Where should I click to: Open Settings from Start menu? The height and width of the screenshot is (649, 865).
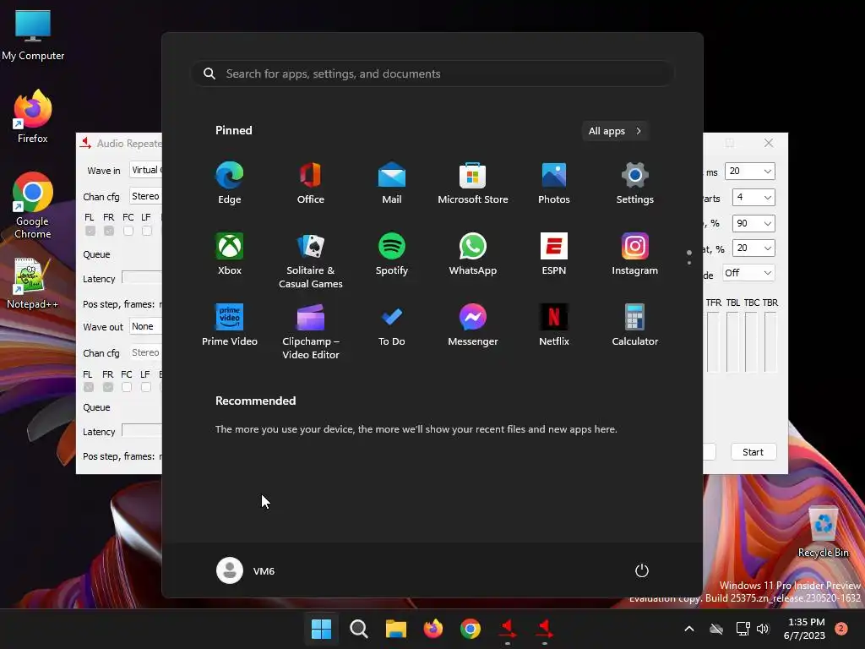click(x=635, y=183)
